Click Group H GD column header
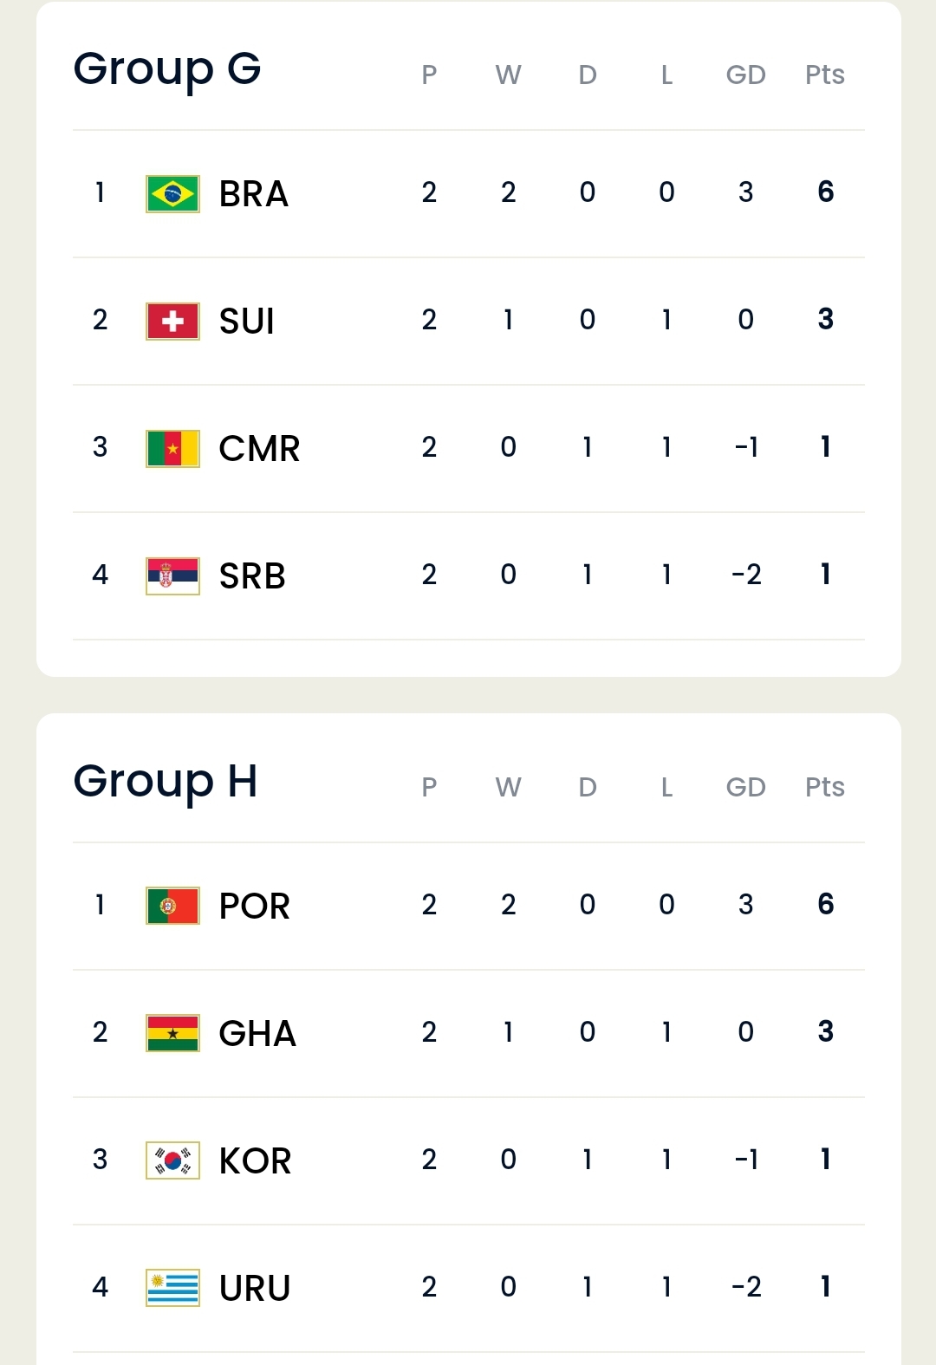 746,787
